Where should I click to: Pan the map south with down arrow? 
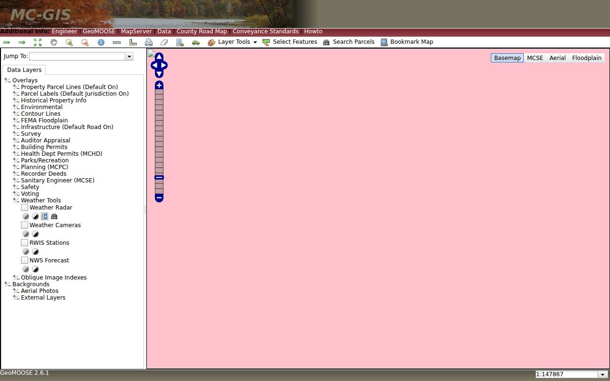[159, 74]
